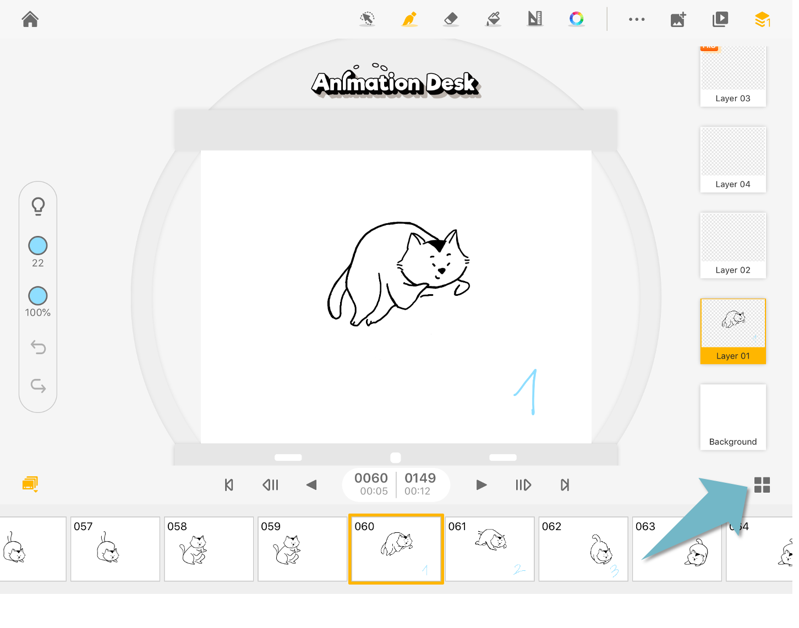Viewport: 799px width, 628px height.
Task: Click the undo arrow
Action: pyautogui.click(x=38, y=347)
